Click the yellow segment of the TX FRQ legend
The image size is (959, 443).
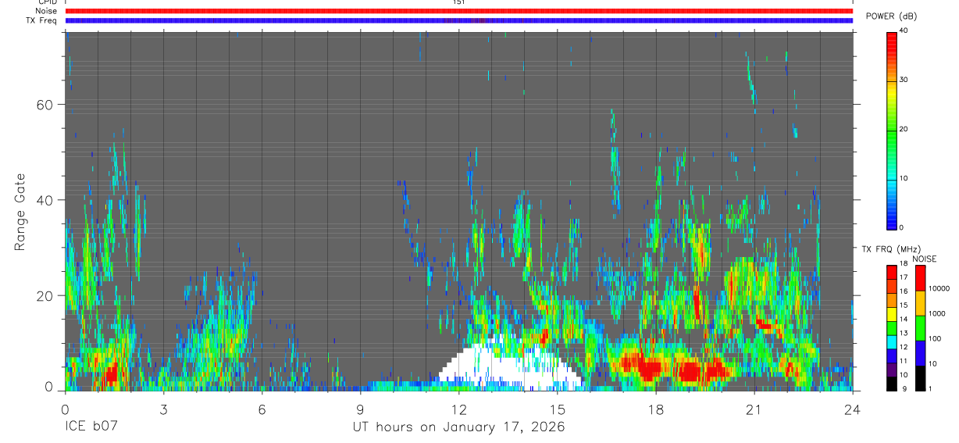click(x=891, y=313)
